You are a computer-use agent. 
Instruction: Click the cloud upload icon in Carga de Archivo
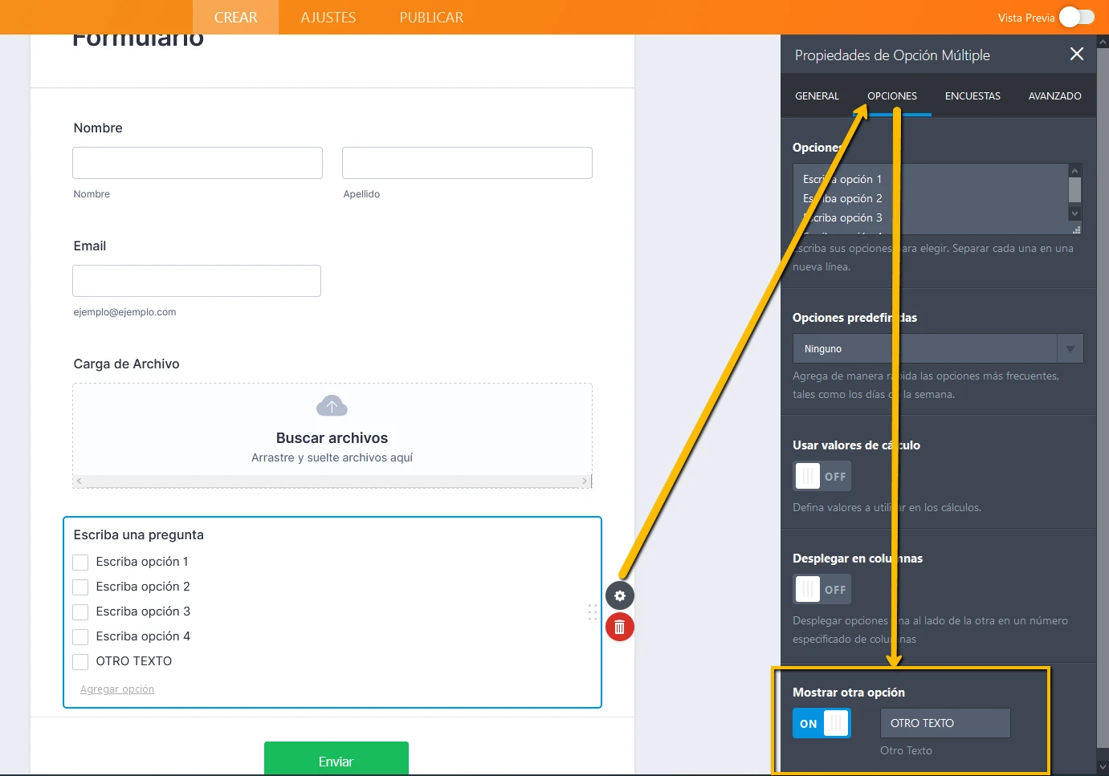332,406
